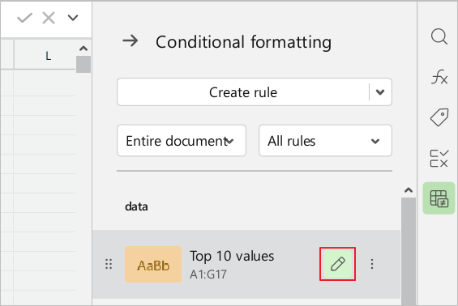Viewport: 458px width, 306px height.
Task: Open the Create rule dropdown arrow
Action: point(380,92)
